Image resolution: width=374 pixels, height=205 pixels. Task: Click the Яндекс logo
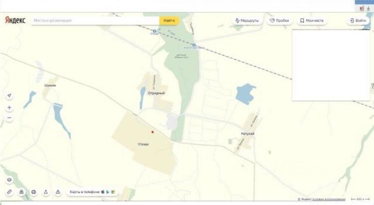click(15, 20)
